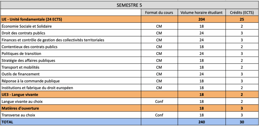Image resolution: width=260 pixels, height=126 pixels.
Task: Click the Crédits (ECTS) column header
Action: click(242, 12)
